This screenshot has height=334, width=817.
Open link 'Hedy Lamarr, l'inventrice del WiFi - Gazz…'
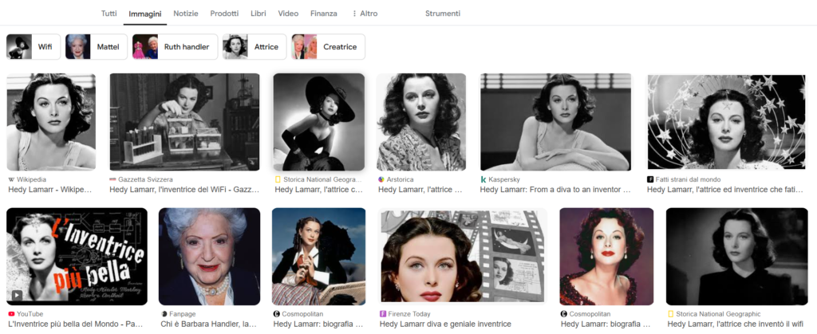click(x=184, y=190)
